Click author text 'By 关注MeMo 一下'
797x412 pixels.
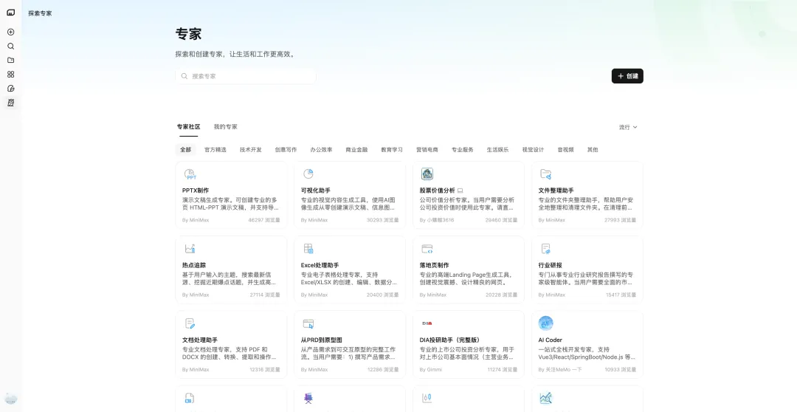coord(559,370)
